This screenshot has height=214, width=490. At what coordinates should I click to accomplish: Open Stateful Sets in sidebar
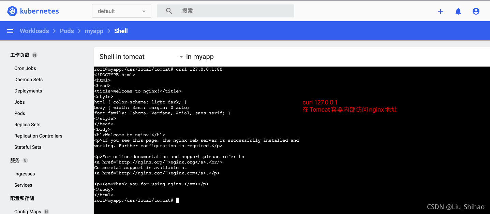coord(28,147)
